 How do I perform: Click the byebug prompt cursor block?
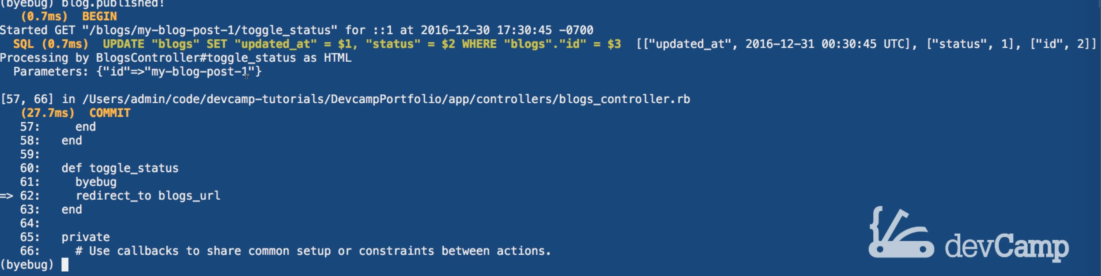tap(65, 265)
